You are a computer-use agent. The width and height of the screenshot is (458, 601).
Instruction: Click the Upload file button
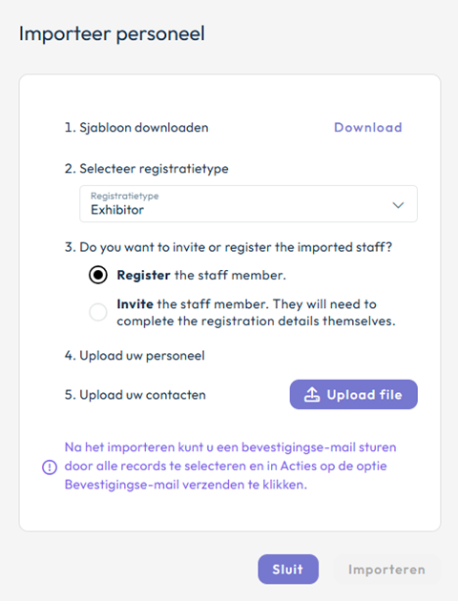[x=353, y=394]
